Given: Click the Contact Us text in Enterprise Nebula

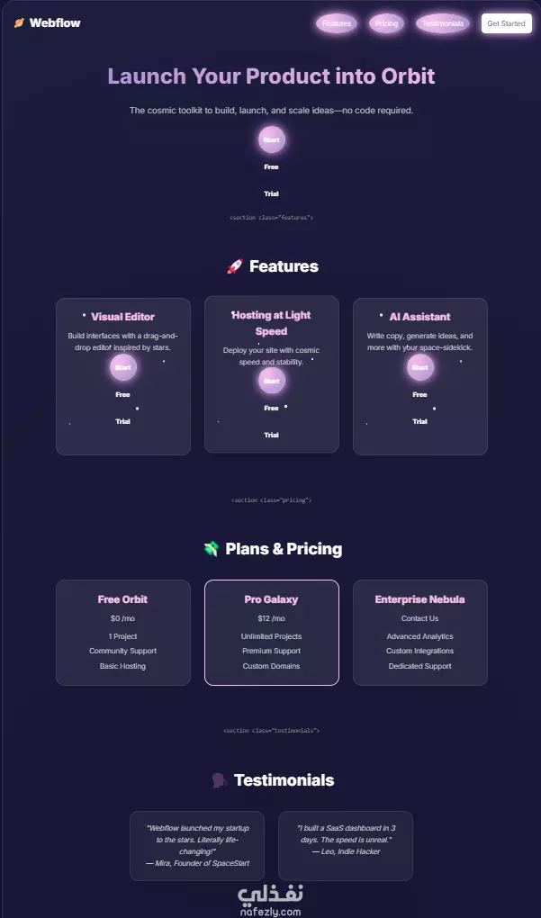Looking at the screenshot, I should 419,618.
